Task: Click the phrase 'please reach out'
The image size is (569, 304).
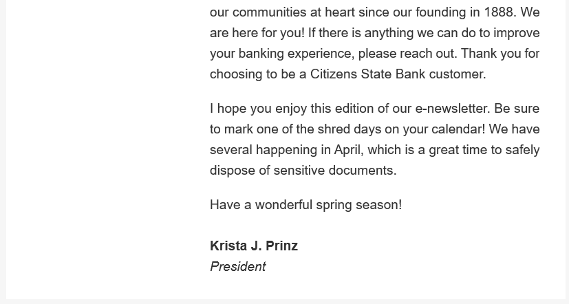Action: coord(407,54)
